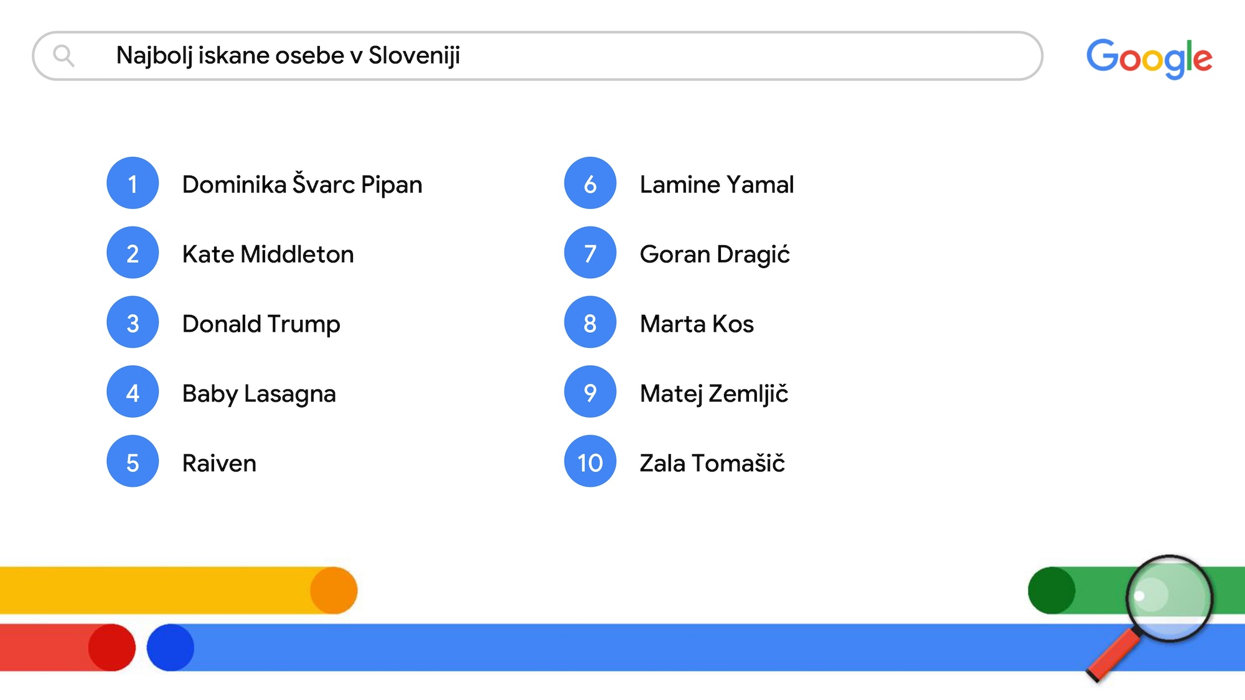
Task: Click the orange circle on yellow bar
Action: tap(334, 590)
